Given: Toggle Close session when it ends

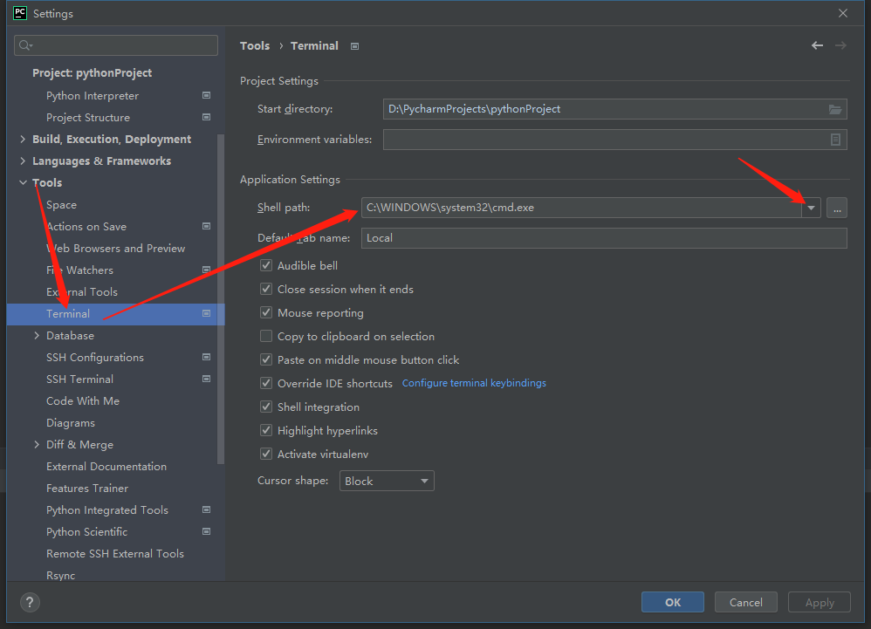Looking at the screenshot, I should coord(266,290).
